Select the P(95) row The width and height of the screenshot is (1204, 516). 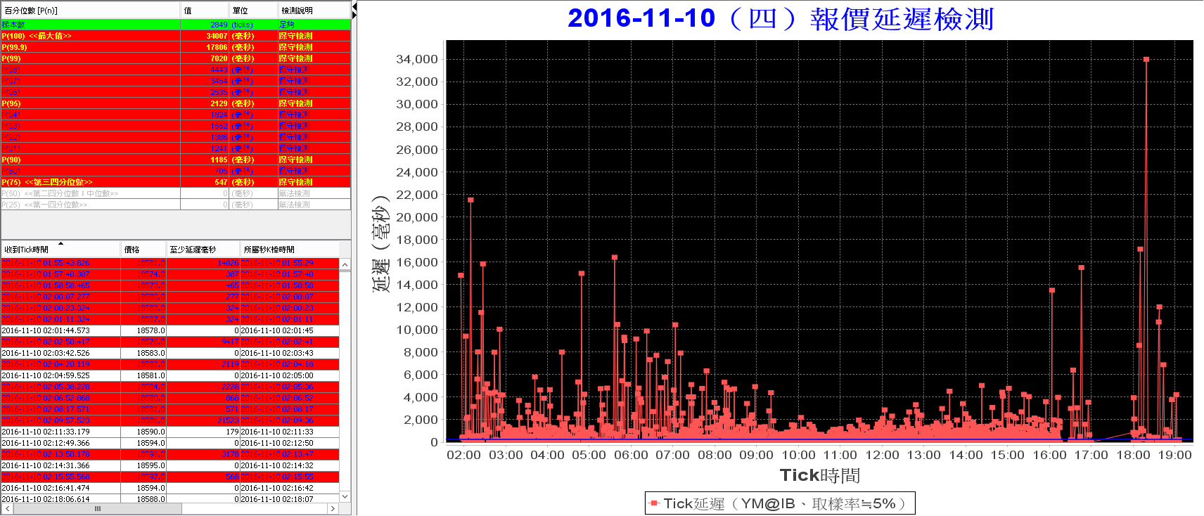tap(176, 103)
